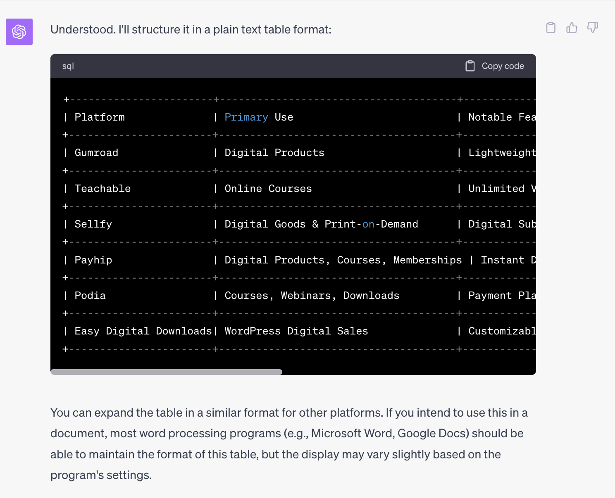The height and width of the screenshot is (498, 615).
Task: Click the WordPress Digital Sales cell
Action: click(x=296, y=331)
